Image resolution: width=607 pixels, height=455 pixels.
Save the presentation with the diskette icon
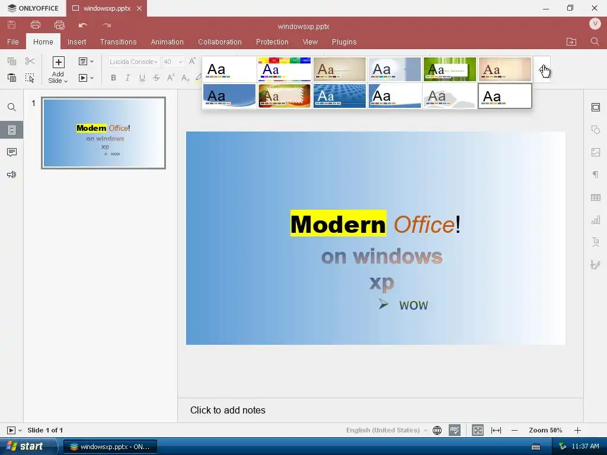click(x=12, y=25)
